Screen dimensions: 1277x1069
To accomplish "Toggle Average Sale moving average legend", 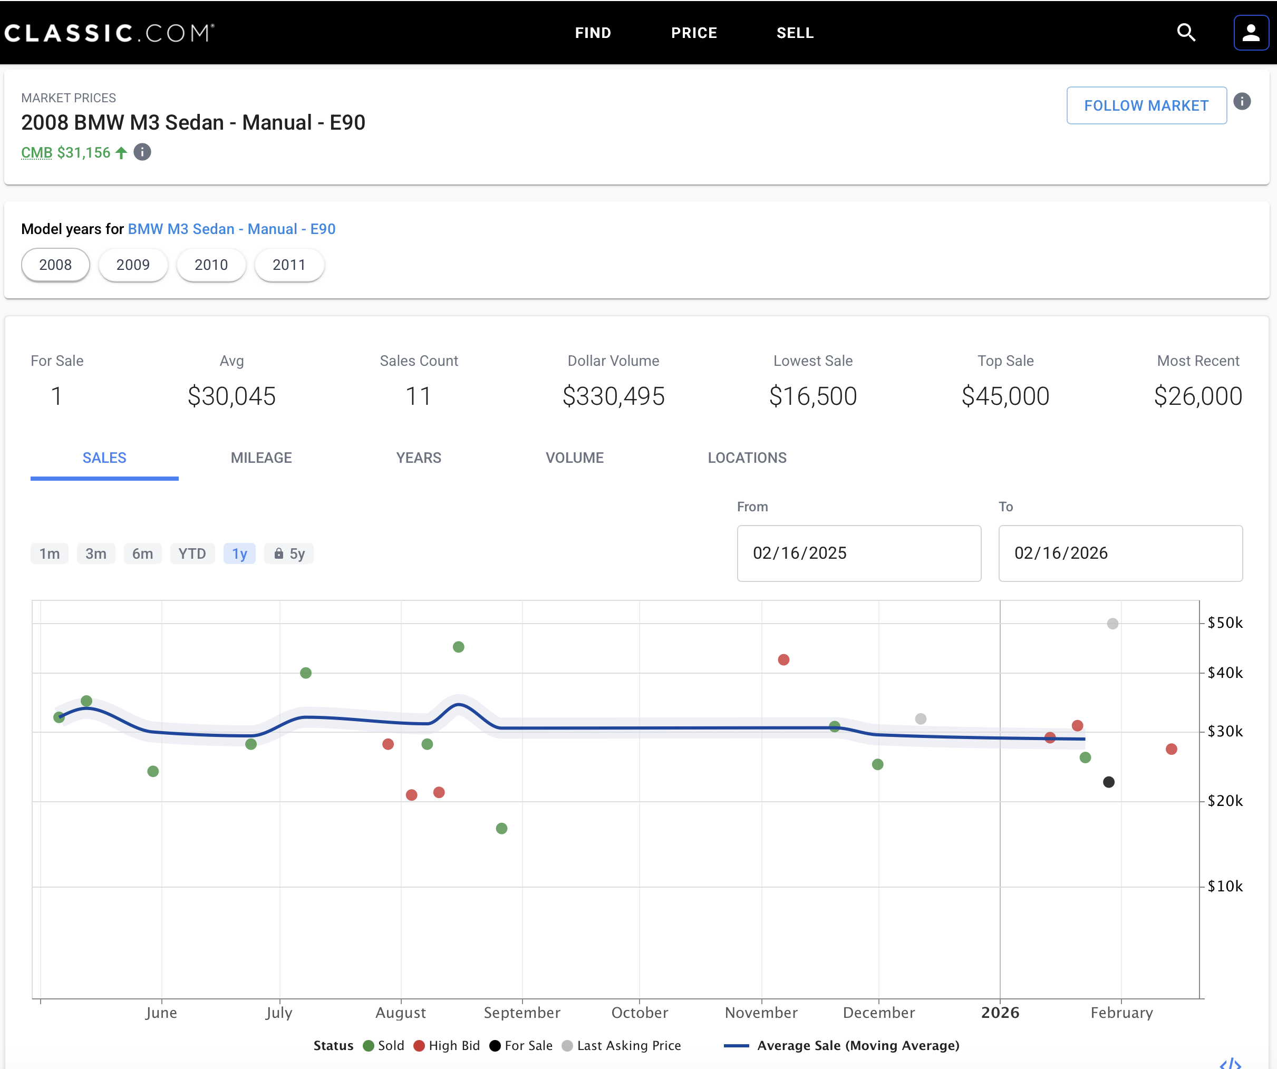I will tap(841, 1045).
